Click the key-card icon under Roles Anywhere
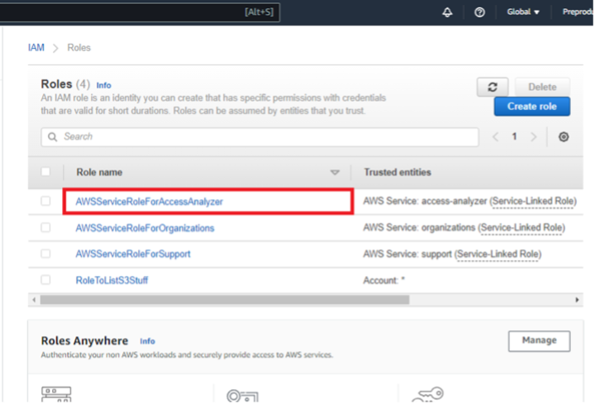Image resolution: width=595 pixels, height=404 pixels. coord(242,396)
